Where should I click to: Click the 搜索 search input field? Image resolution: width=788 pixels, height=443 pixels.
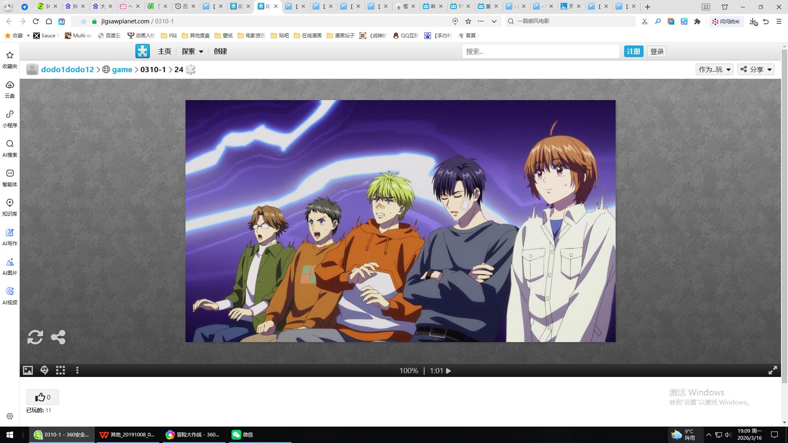tap(540, 51)
